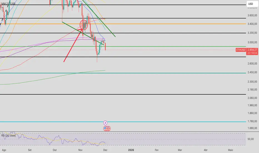Click the 2.060,00 price axis label

(x=252, y=98)
